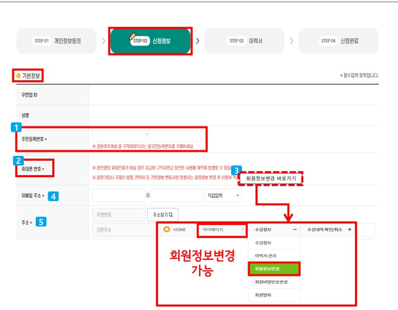398x310 pixels.
Task: Focus the 우편번호 input field
Action: pos(119,215)
